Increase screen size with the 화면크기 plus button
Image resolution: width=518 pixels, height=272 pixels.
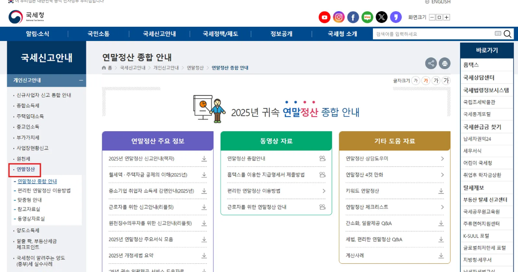coord(447,17)
